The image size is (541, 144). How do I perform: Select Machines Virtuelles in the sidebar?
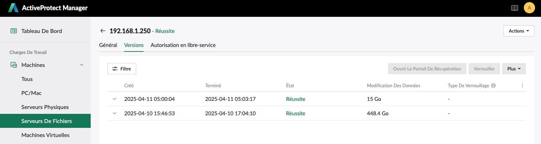(x=45, y=135)
